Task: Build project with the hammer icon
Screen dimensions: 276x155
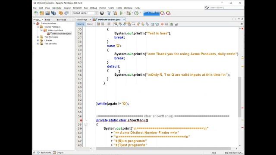Action: click(109, 13)
